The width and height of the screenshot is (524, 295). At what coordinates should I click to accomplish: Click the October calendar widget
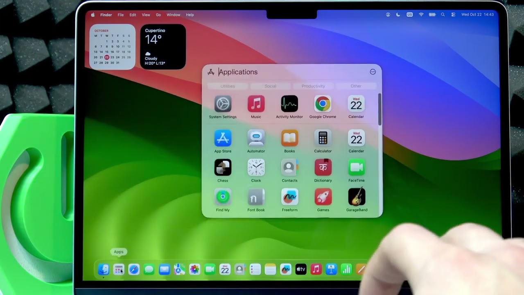pos(112,47)
